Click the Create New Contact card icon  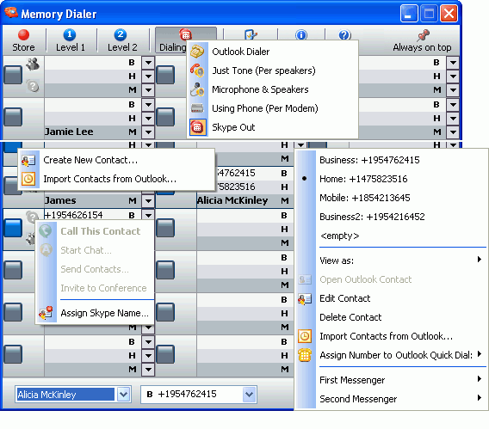(x=28, y=160)
